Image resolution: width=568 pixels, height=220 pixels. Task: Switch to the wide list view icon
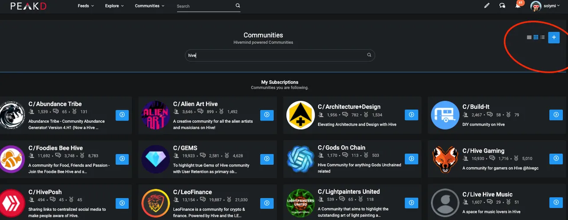coord(529,37)
